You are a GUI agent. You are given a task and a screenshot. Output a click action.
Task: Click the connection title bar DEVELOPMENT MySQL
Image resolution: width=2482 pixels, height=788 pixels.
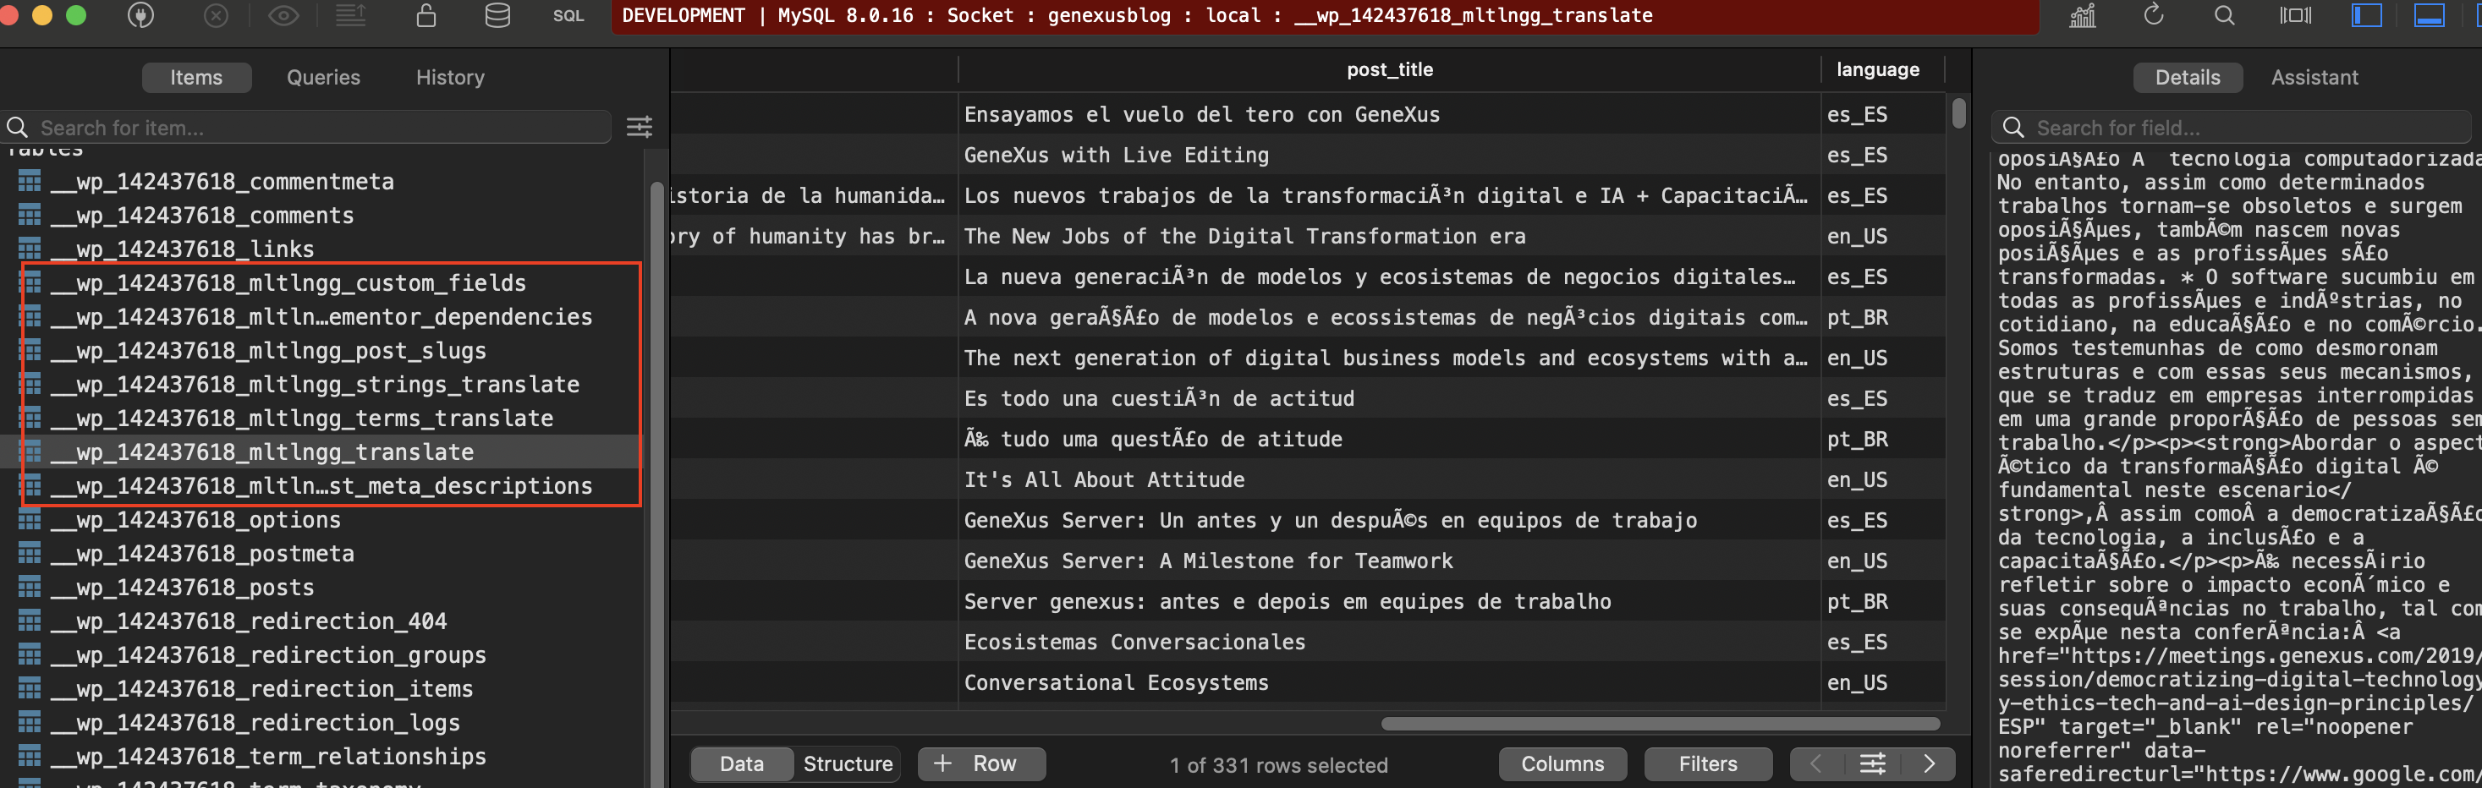click(x=1325, y=15)
